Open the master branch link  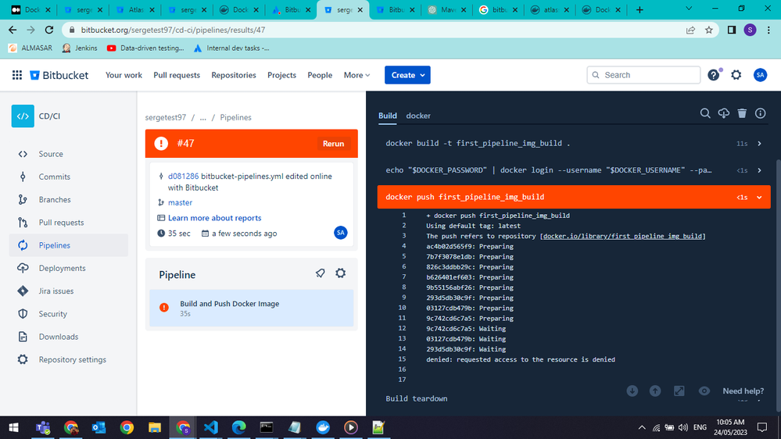[180, 202]
